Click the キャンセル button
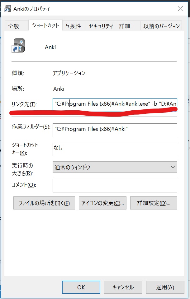This screenshot has height=299, width=190. coord(123,287)
